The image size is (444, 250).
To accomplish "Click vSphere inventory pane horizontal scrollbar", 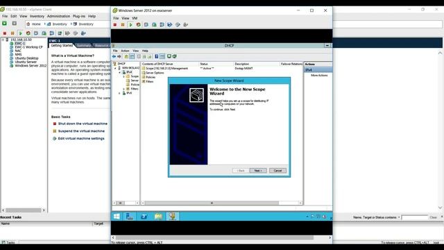I will pos(24,210).
